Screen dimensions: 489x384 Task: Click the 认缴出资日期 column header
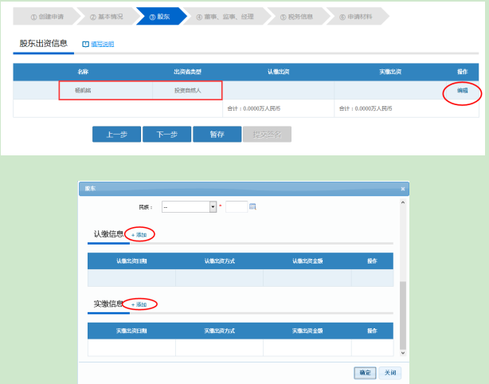[131, 261]
